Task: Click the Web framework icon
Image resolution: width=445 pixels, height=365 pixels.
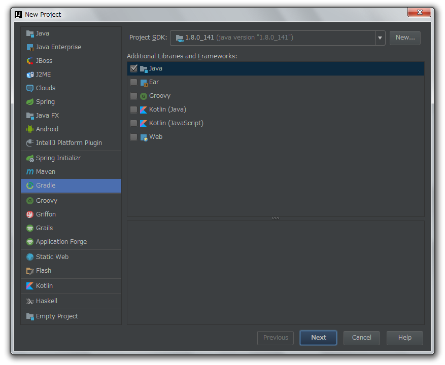Action: pyautogui.click(x=144, y=137)
